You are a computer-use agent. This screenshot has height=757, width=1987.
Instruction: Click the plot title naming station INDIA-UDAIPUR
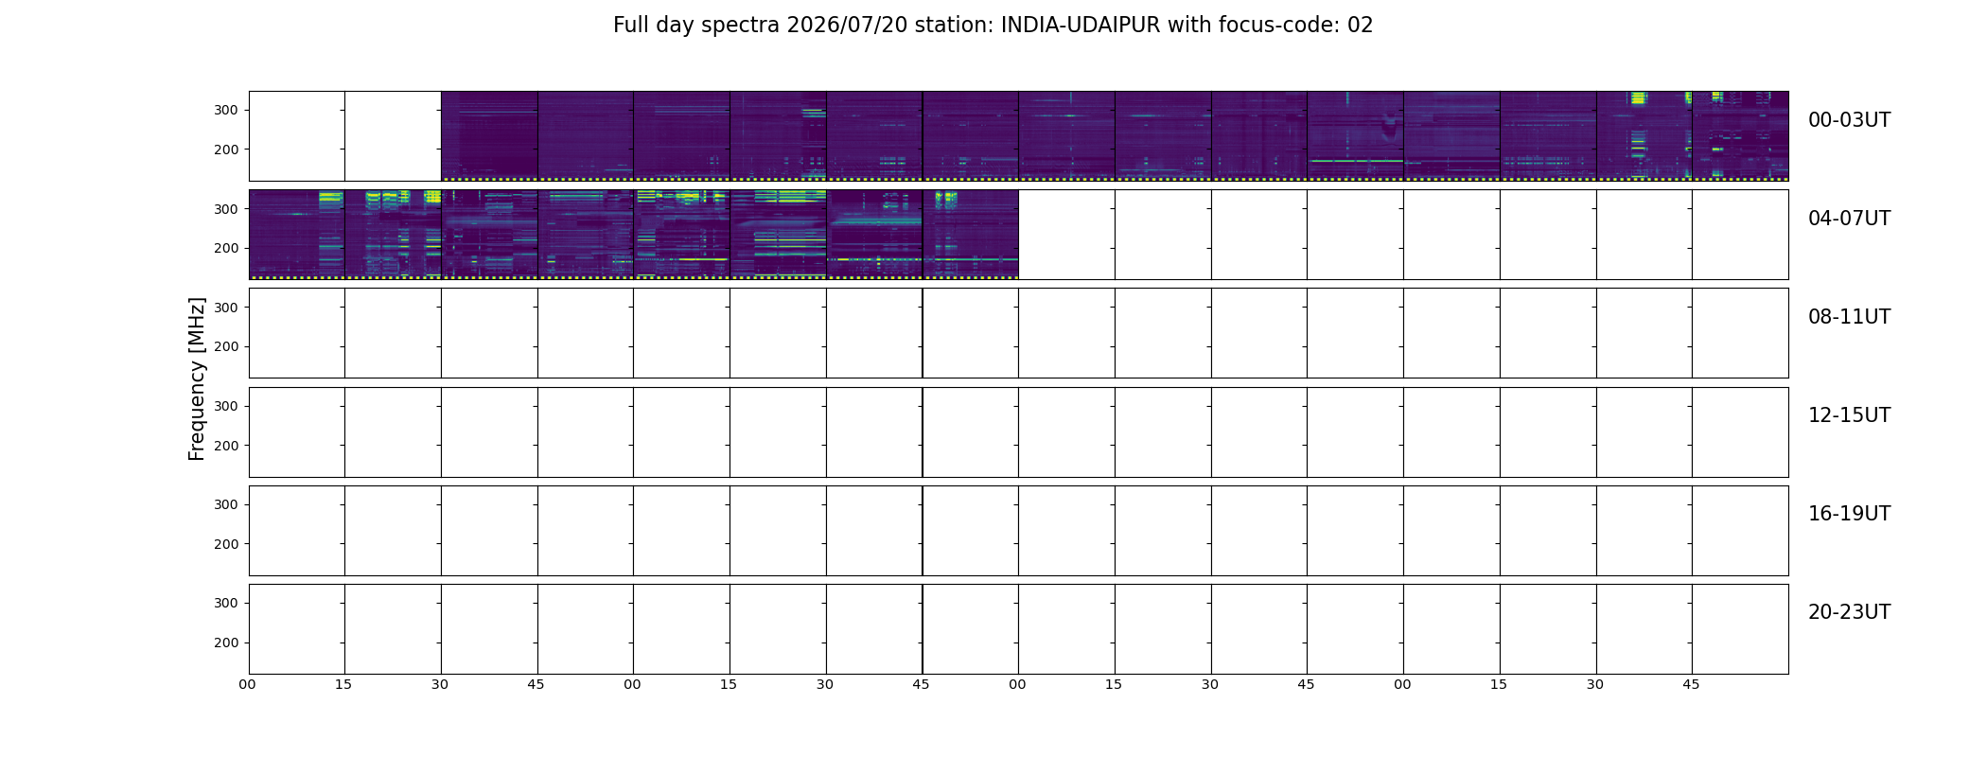tap(993, 26)
